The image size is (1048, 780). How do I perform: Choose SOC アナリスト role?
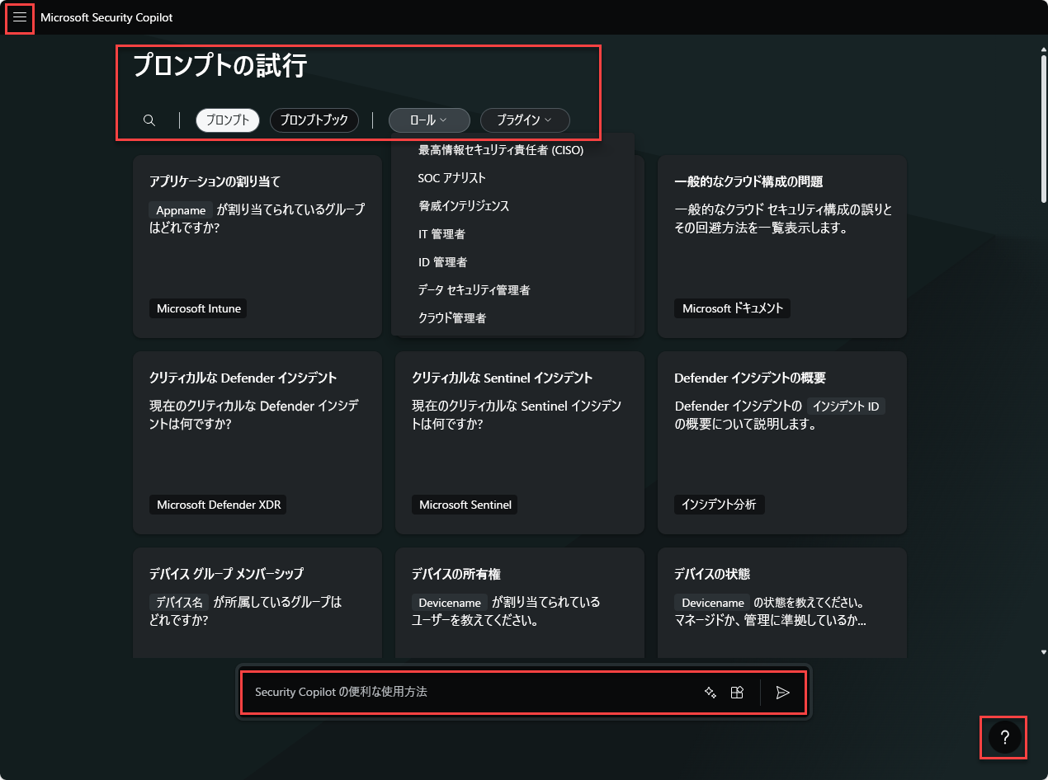click(x=452, y=178)
